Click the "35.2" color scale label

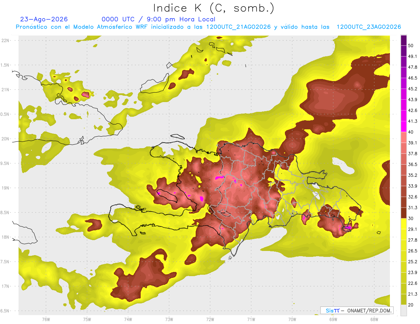pos(413,175)
